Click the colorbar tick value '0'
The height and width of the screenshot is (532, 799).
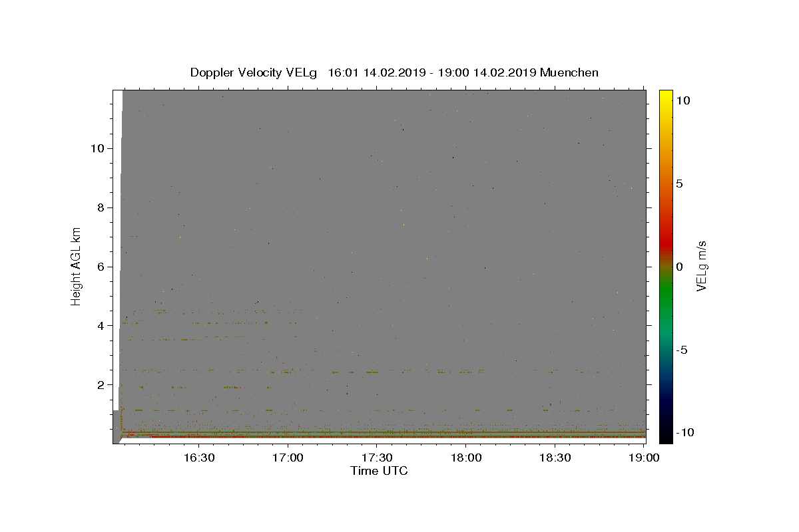[x=680, y=267]
